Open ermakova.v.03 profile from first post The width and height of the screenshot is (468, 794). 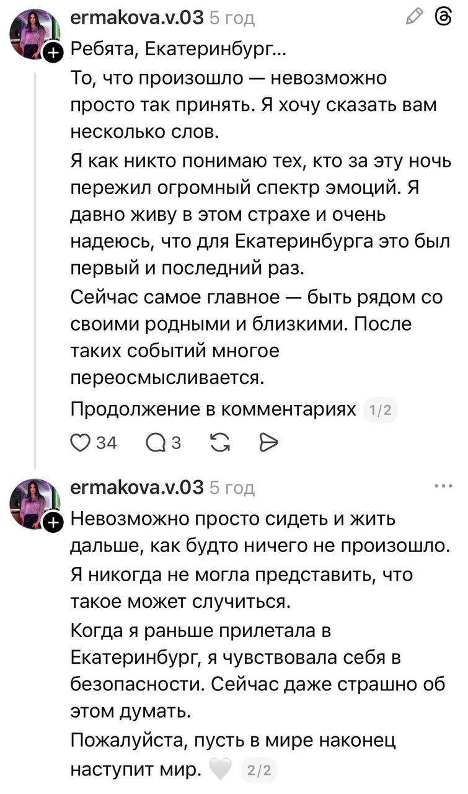137,18
